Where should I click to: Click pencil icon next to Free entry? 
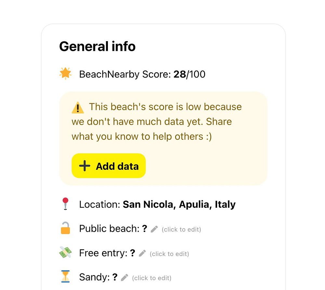[x=142, y=253]
